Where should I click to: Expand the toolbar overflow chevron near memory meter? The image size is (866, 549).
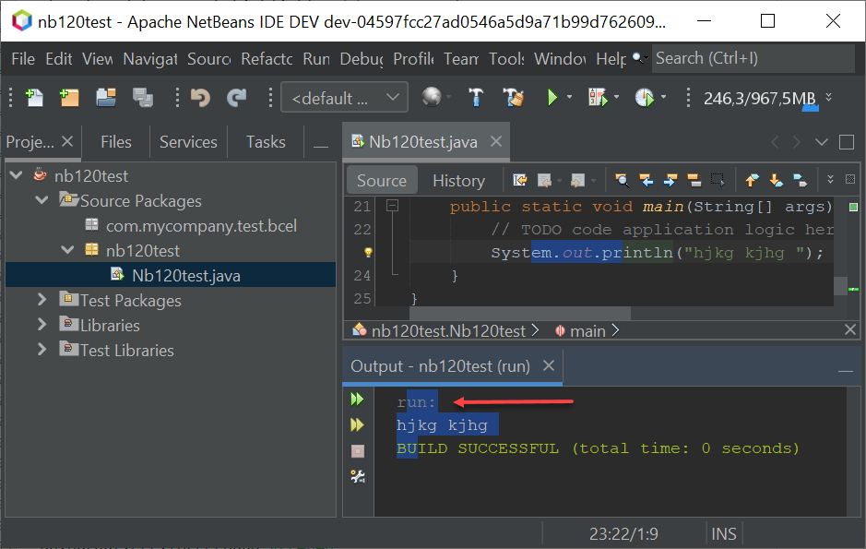(828, 97)
